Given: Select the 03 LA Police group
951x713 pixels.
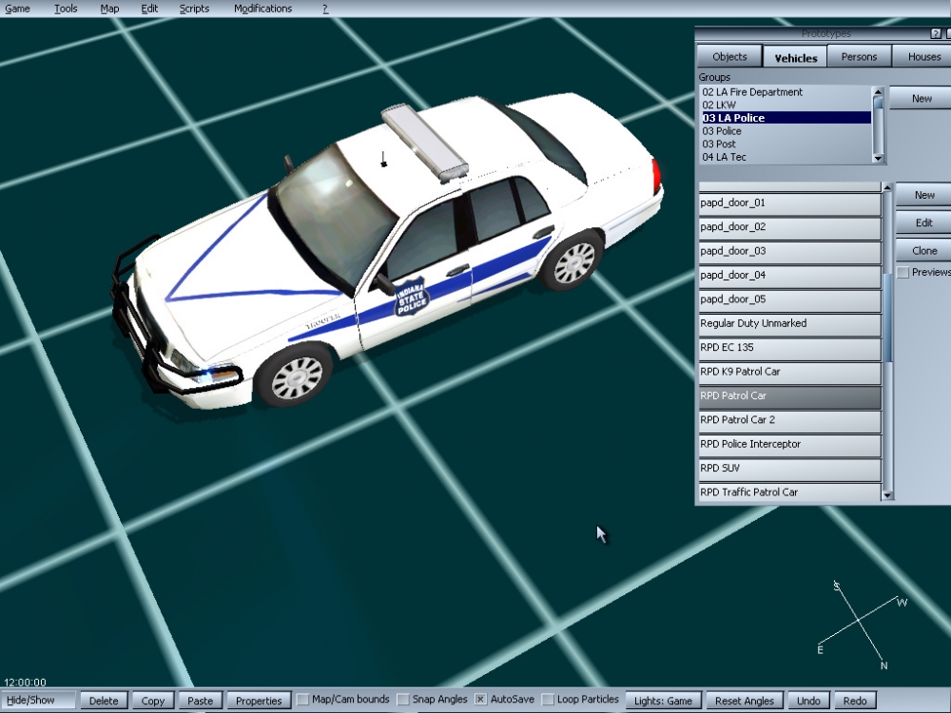Looking at the screenshot, I should [786, 118].
